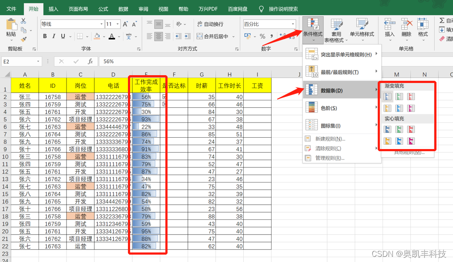Open the underline style dropdown arrow
Viewport: 453px width, 262px height.
click(70, 36)
